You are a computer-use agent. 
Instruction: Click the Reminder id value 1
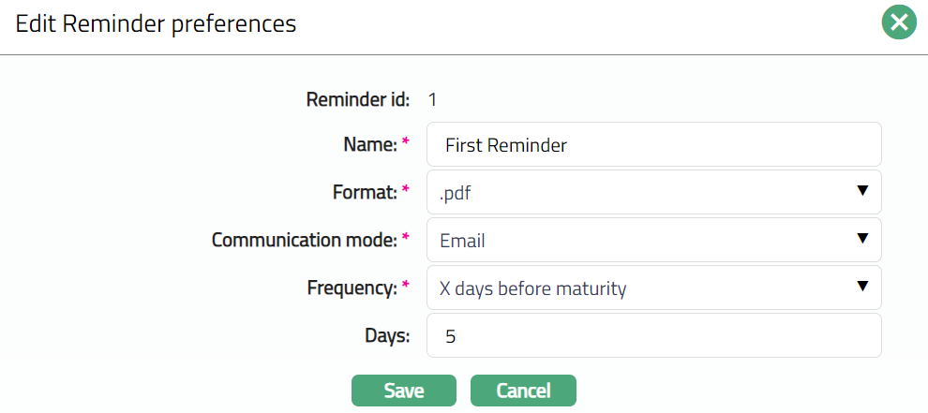pos(433,98)
